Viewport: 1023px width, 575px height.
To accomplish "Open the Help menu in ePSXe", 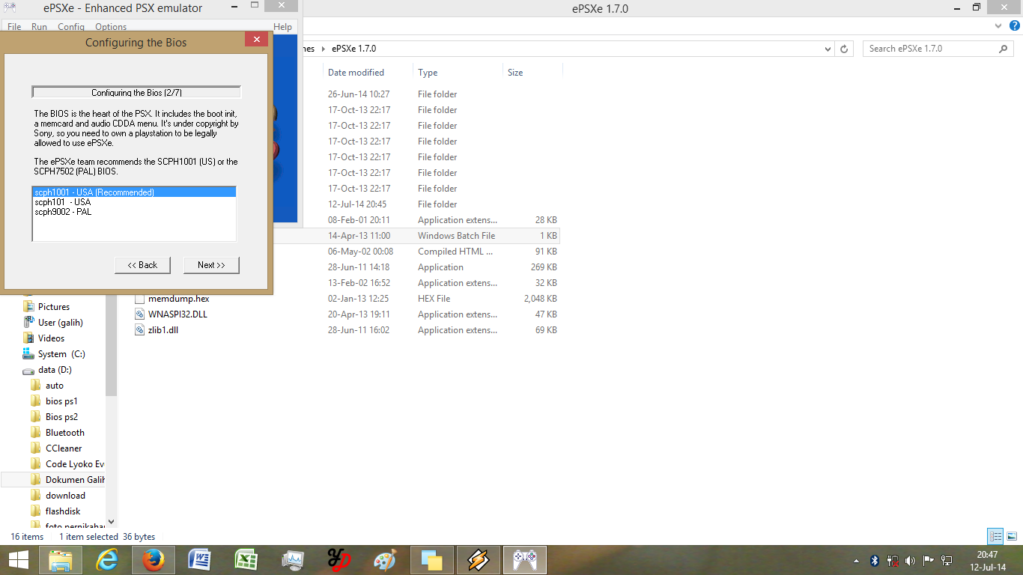I will pos(282,27).
